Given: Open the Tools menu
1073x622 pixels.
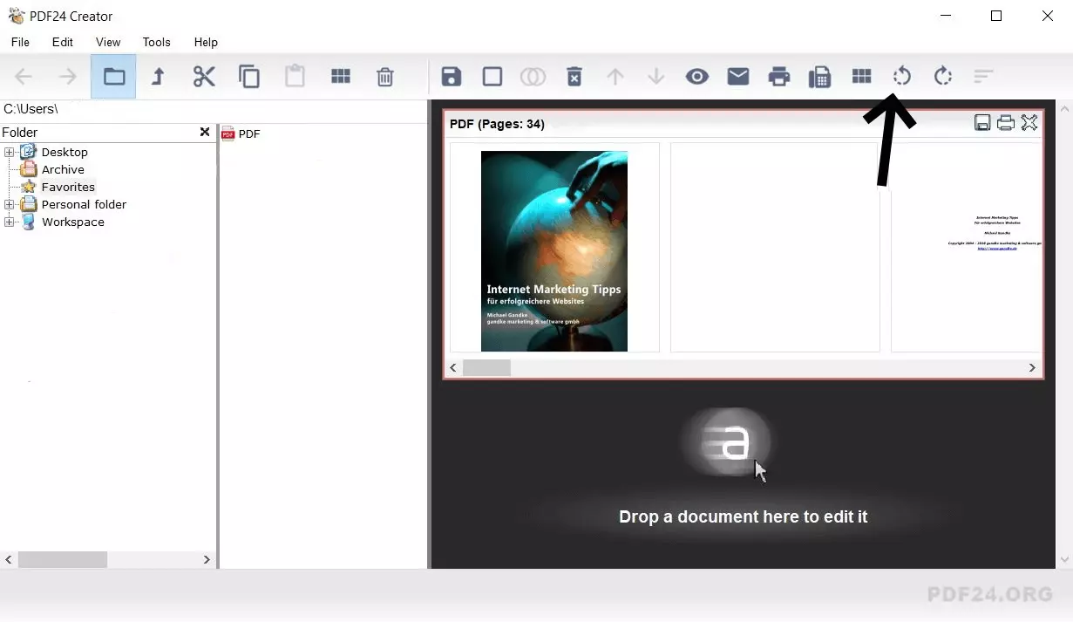Looking at the screenshot, I should [156, 42].
